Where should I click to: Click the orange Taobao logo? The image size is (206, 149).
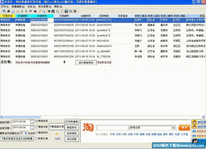88,128
